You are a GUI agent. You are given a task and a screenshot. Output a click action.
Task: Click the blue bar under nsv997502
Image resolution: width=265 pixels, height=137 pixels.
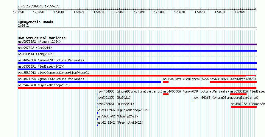(137, 51)
